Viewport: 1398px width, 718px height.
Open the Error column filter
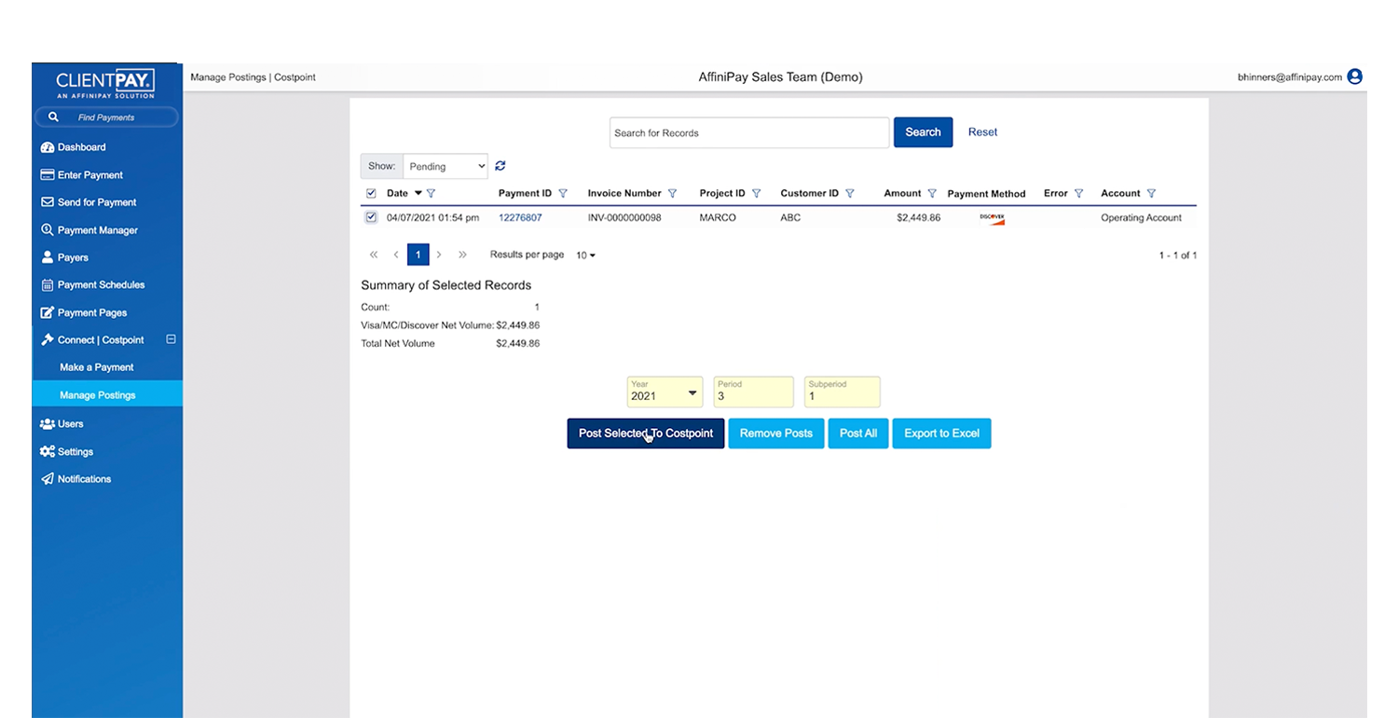point(1079,194)
